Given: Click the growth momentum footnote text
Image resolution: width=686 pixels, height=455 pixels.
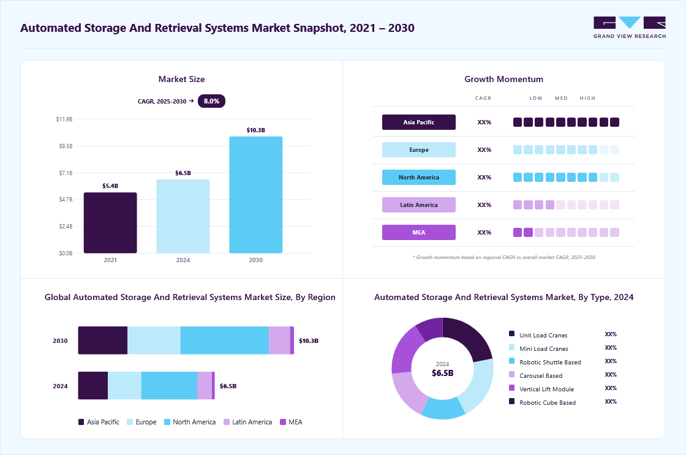Looking at the screenshot, I should (x=504, y=257).
